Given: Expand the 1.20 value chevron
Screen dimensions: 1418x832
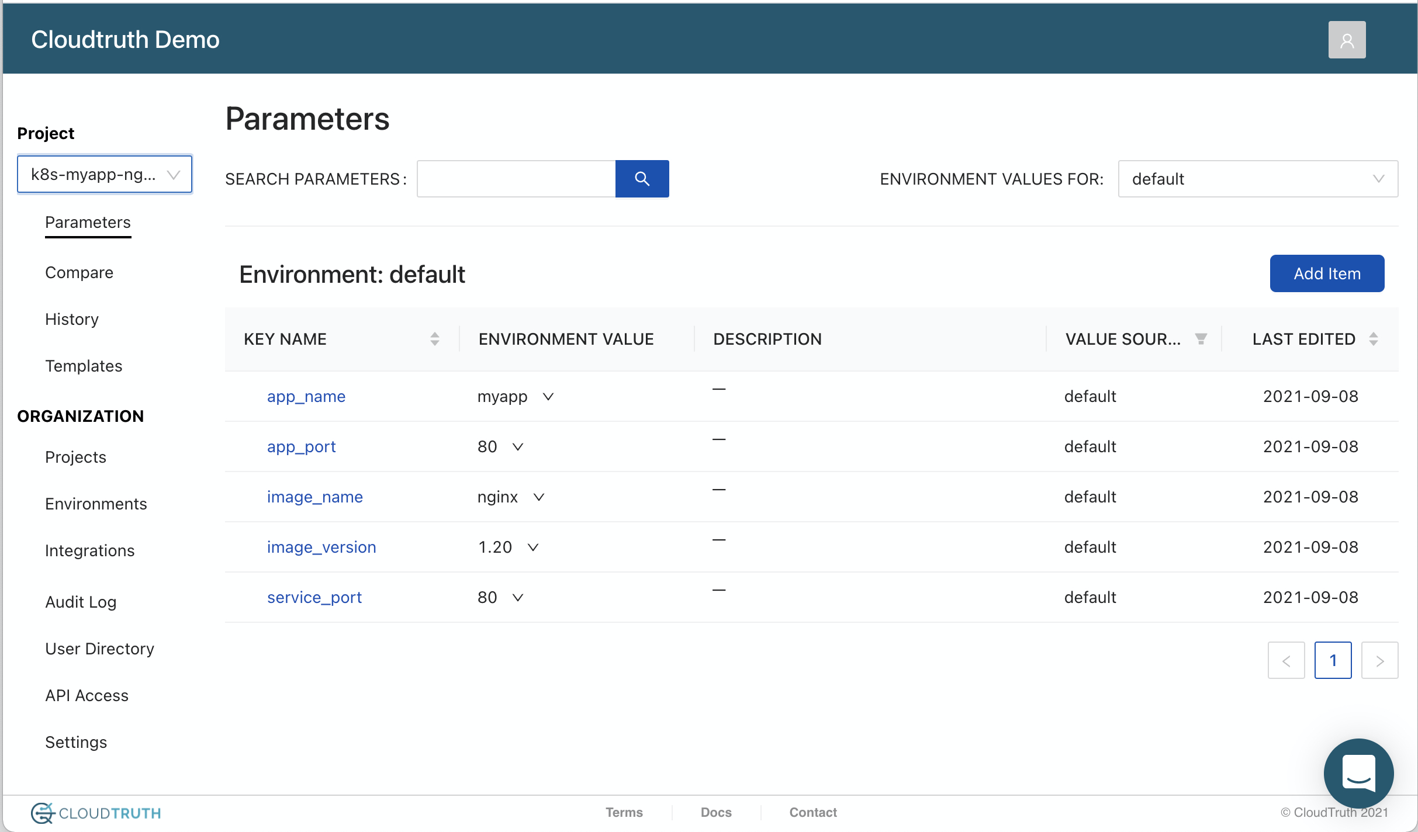Looking at the screenshot, I should [533, 547].
